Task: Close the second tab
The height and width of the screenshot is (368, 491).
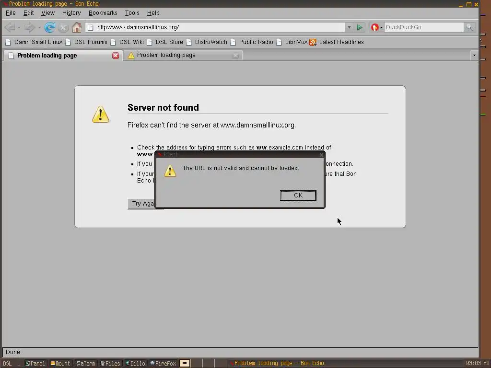Action: tap(235, 56)
